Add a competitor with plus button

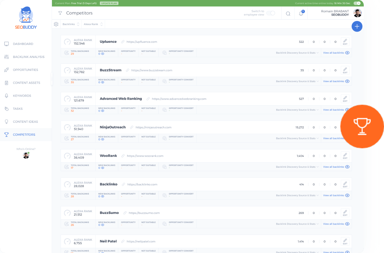(x=357, y=26)
